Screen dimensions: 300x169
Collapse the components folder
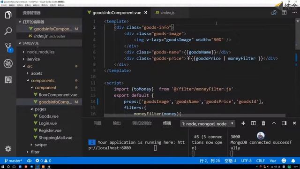28,80
